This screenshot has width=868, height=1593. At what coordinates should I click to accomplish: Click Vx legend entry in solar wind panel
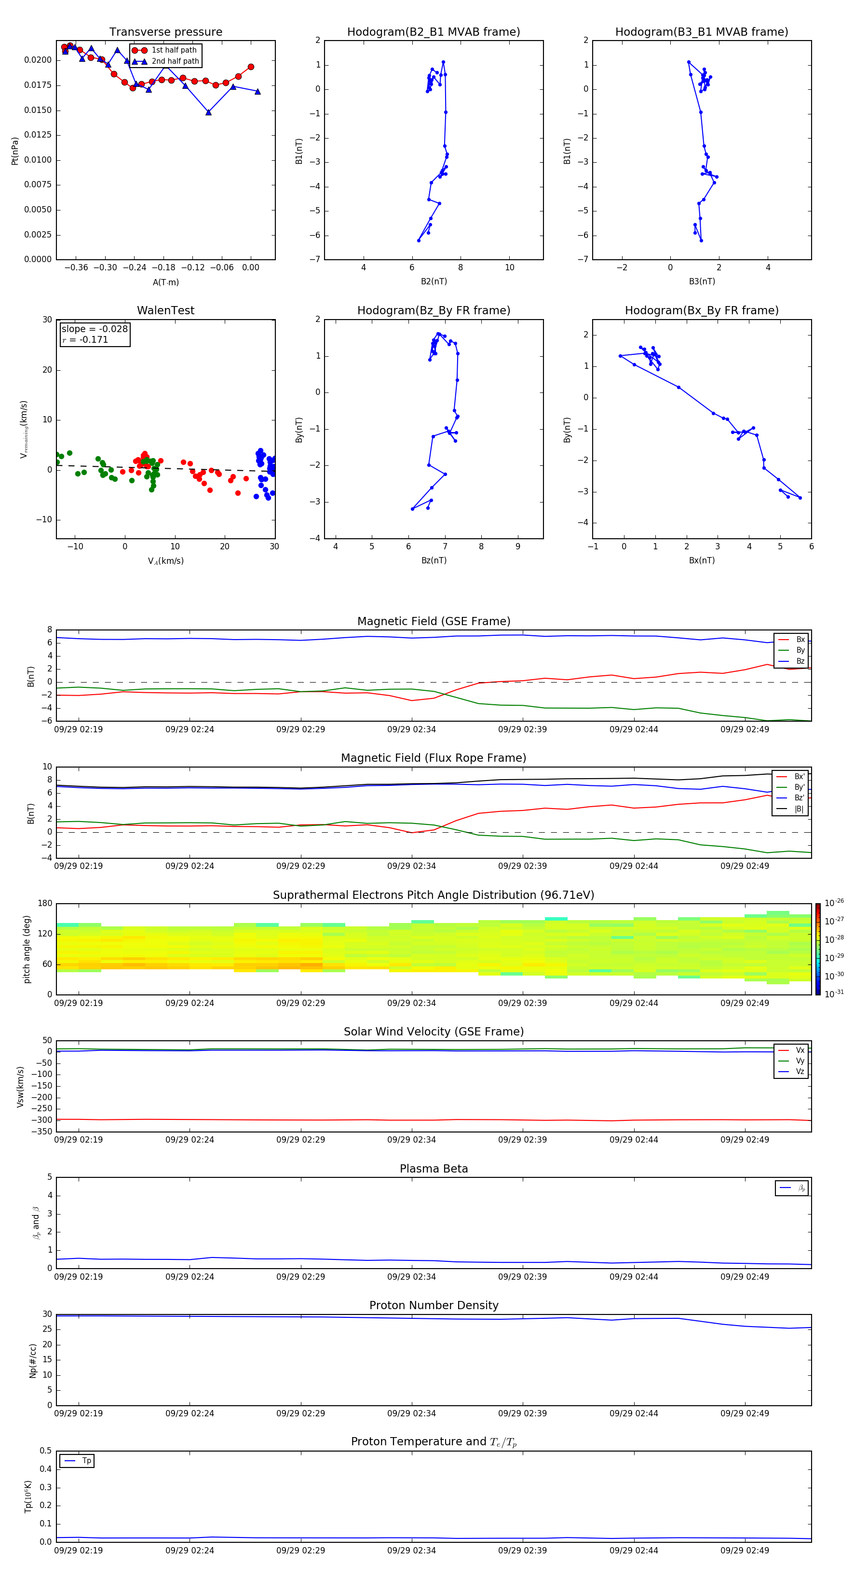(791, 1050)
